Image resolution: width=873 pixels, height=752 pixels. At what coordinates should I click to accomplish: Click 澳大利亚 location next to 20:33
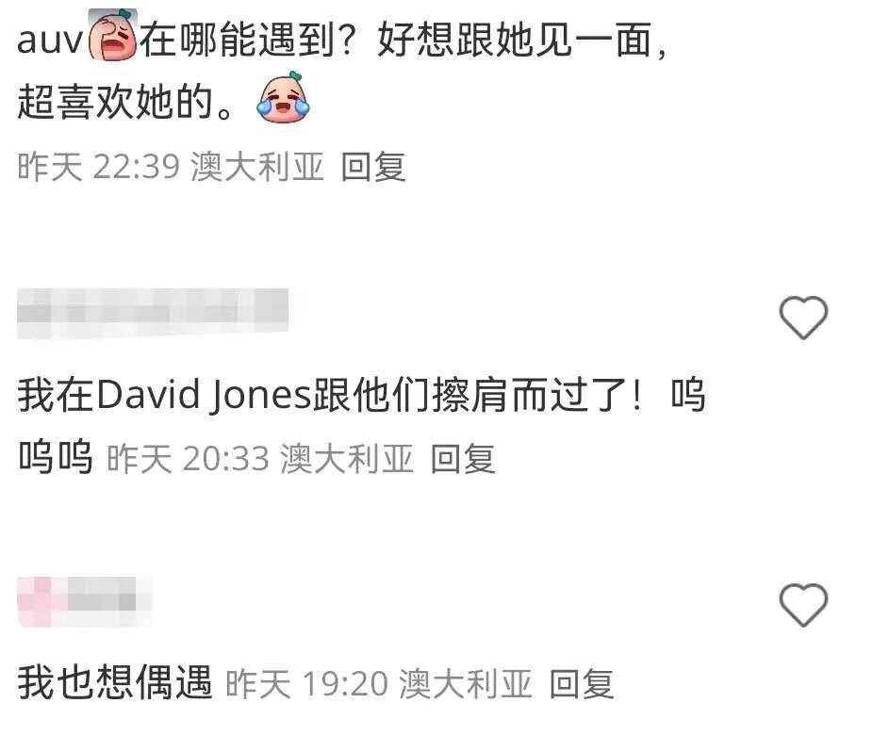(x=347, y=459)
